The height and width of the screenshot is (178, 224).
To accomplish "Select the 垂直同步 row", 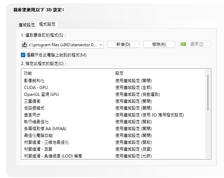I will point(32,115).
